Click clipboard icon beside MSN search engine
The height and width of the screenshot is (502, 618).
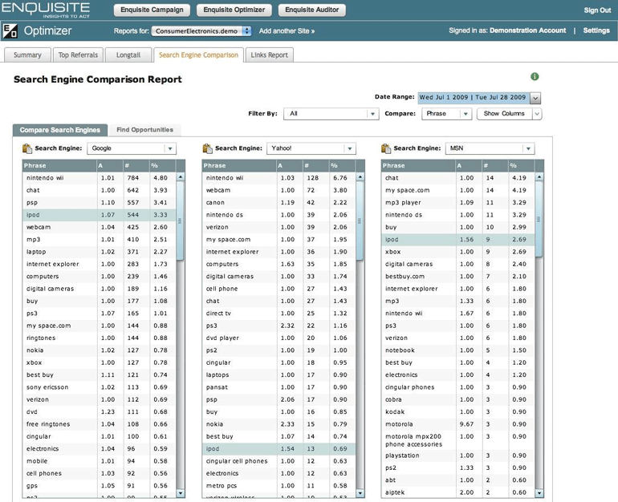[386, 148]
